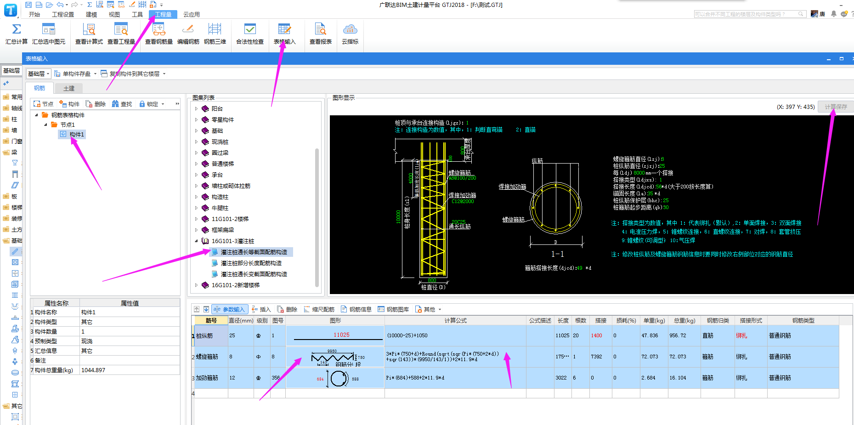This screenshot has width=854, height=425.
Task: Select the 桩纵筋 row
Action: pyautogui.click(x=515, y=336)
